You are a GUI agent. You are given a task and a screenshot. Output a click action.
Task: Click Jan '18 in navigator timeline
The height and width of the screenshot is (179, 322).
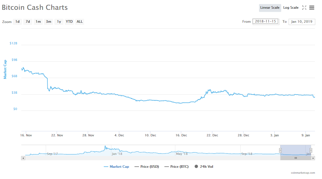117,154
